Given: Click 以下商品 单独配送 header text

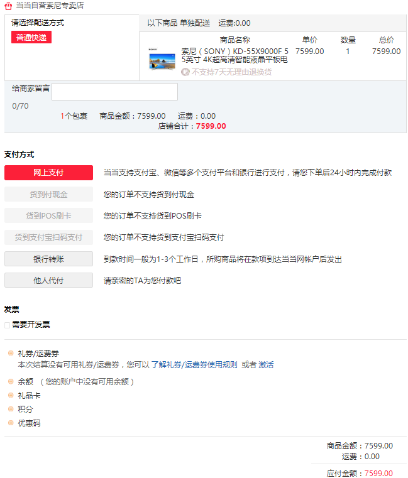Looking at the screenshot, I should [179, 23].
